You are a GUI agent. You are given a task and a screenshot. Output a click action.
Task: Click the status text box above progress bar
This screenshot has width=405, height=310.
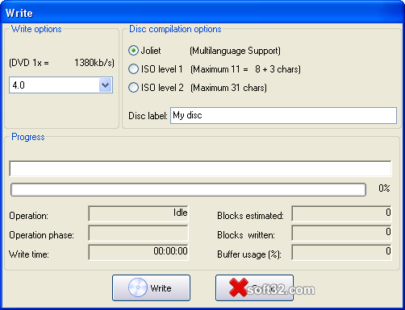coord(200,168)
